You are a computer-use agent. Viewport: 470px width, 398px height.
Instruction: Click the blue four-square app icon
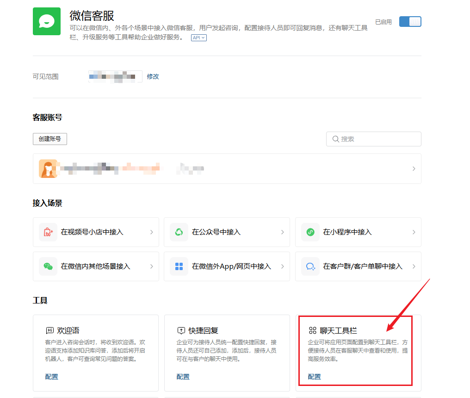[x=179, y=266]
